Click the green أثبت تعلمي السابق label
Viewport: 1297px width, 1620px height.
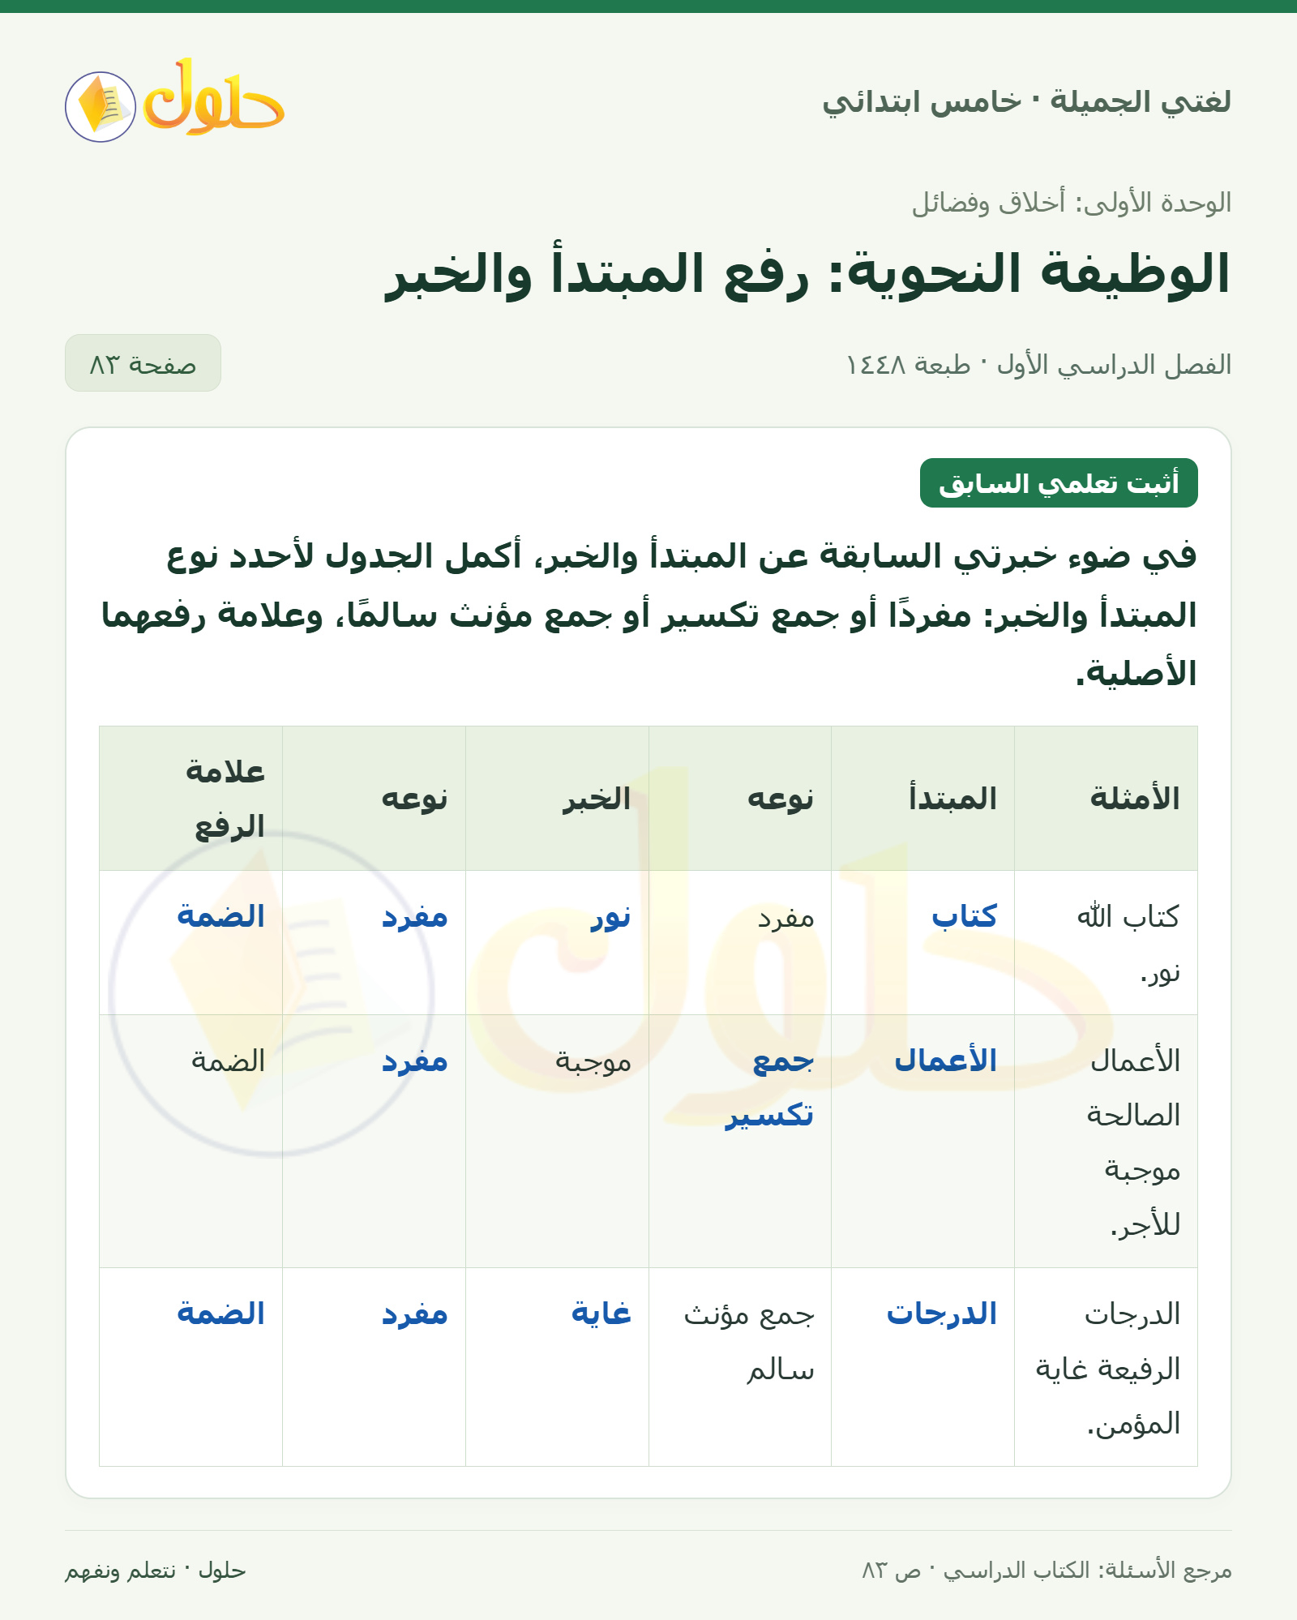(x=1059, y=483)
